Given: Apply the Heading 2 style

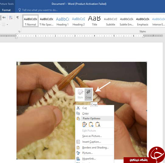Looking at the screenshot, I should pyautogui.click(x=79, y=21).
